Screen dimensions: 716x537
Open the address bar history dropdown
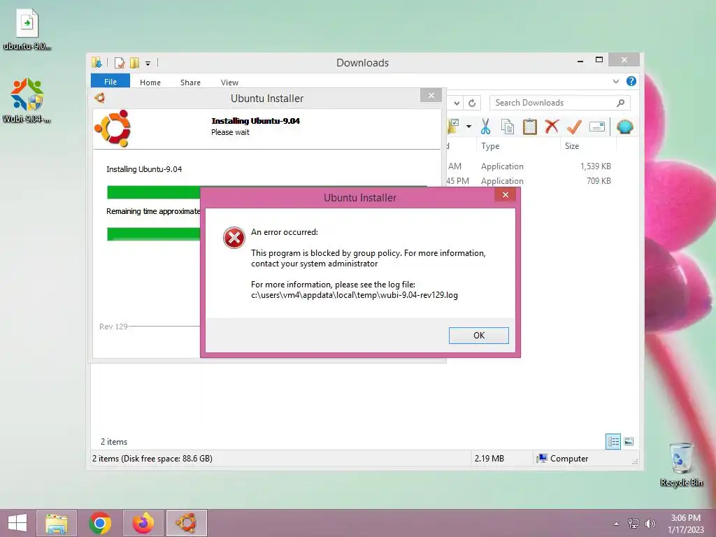457,103
